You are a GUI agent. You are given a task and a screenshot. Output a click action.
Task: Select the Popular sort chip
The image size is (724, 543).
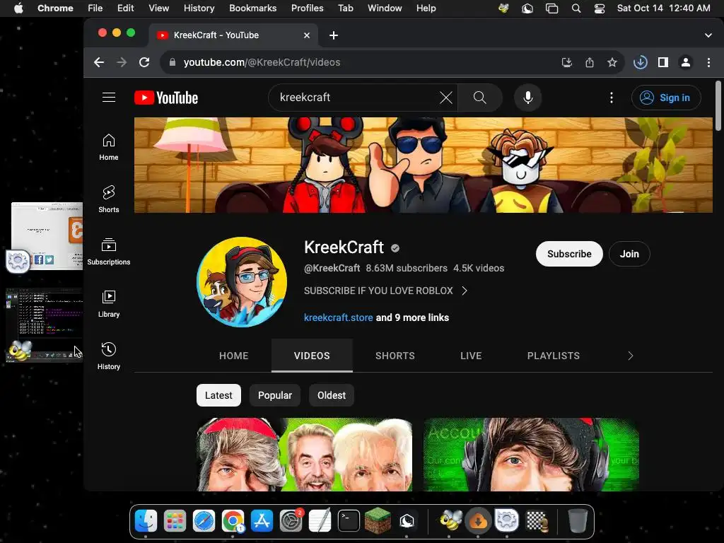(275, 395)
